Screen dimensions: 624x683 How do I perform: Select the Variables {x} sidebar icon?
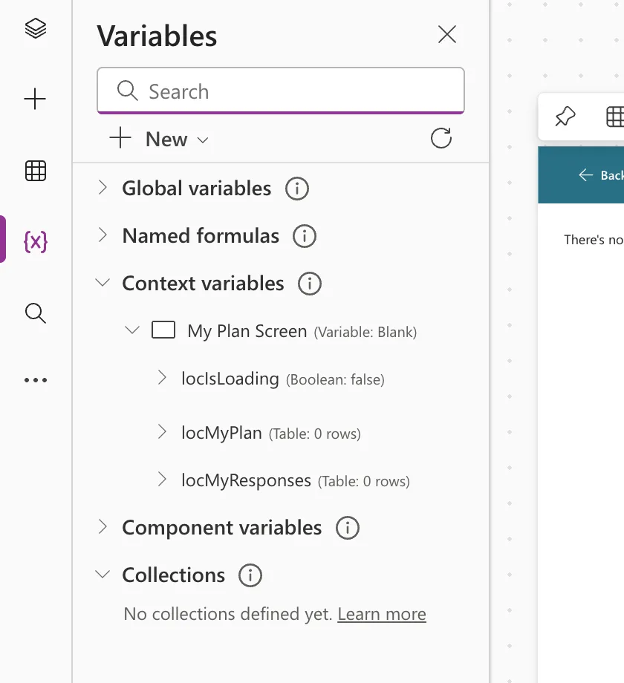(x=36, y=242)
